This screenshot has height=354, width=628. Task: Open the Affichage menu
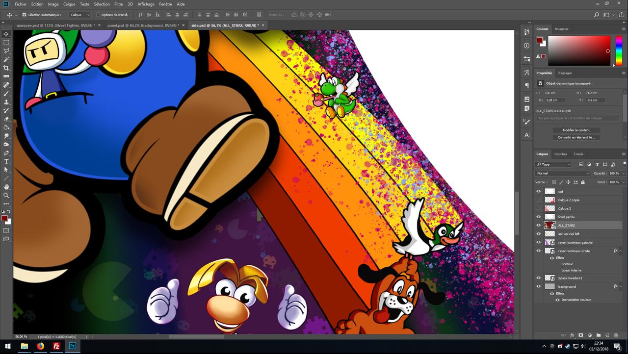coord(146,4)
